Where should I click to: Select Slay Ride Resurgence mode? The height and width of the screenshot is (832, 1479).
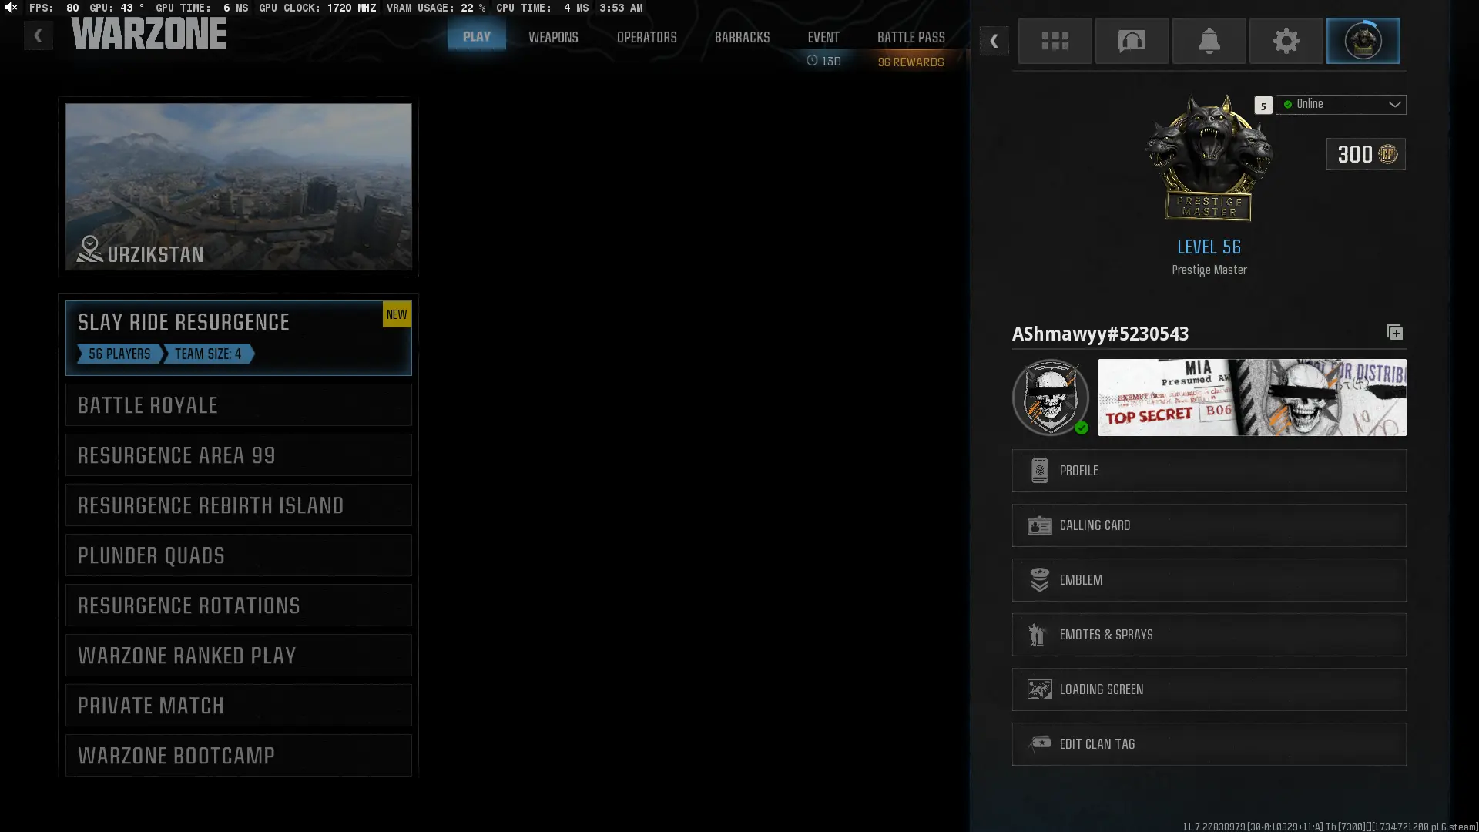[238, 337]
